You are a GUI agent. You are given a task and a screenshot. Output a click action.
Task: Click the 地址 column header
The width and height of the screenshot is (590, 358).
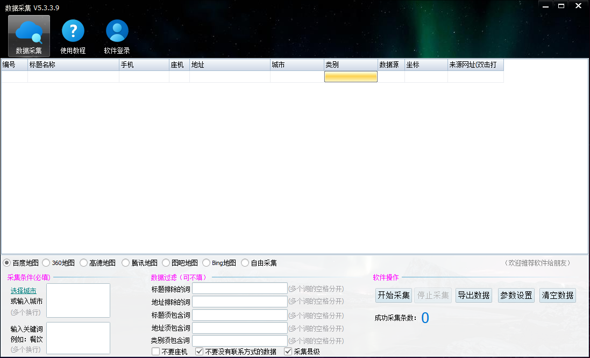pyautogui.click(x=230, y=65)
